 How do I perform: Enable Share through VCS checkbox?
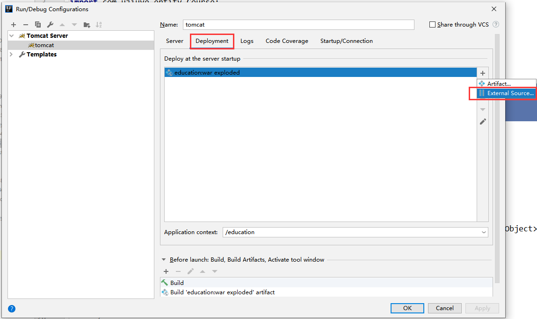point(432,25)
